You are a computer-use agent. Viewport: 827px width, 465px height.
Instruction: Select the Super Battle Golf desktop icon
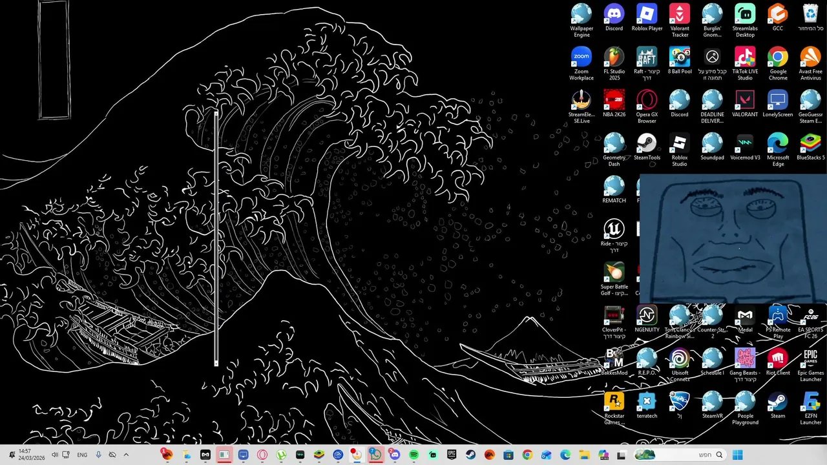tap(614, 279)
